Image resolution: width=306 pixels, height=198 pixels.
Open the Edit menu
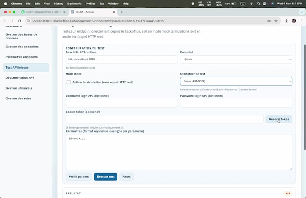point(37,4)
